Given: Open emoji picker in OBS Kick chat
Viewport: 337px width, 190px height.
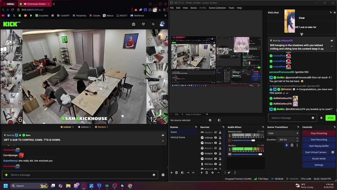Looking at the screenshot, I should [x=313, y=118].
